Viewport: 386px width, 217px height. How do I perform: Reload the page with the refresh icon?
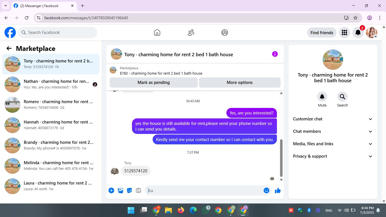27,18
